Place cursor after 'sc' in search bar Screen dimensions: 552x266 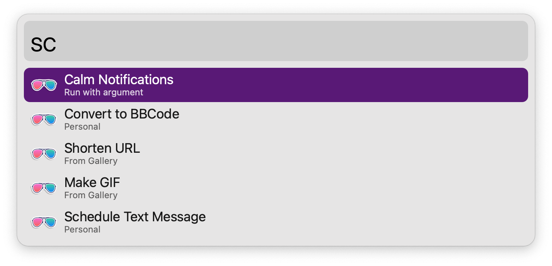(57, 45)
